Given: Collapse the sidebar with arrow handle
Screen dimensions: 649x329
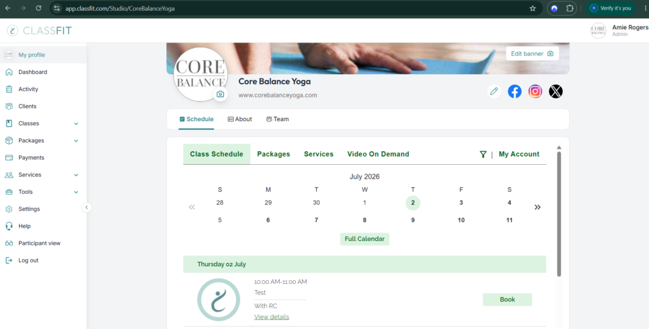Looking at the screenshot, I should [x=86, y=207].
